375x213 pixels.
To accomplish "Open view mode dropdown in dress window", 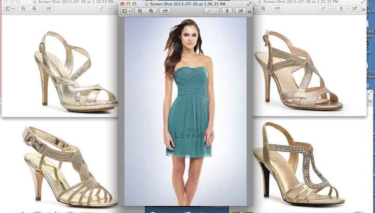I will coord(127,11).
